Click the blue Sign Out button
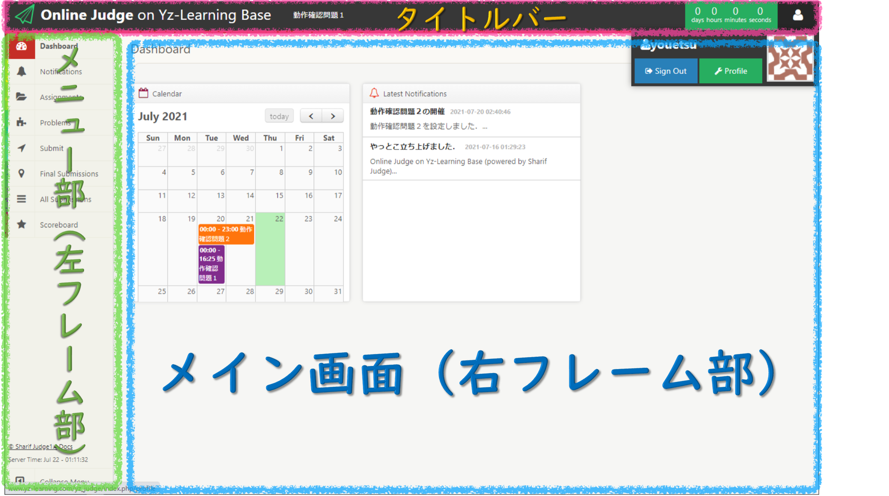This screenshot has height=496, width=889. (x=666, y=71)
